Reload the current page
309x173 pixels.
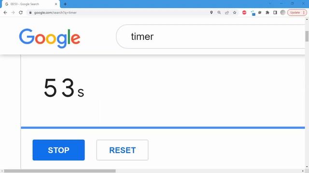click(x=21, y=12)
